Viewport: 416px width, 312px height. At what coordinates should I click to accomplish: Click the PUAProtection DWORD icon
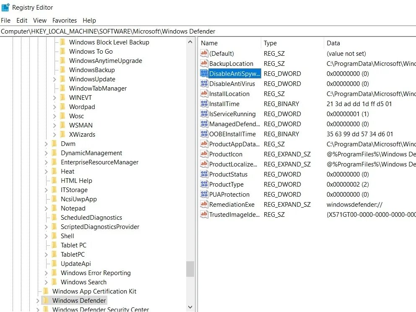coord(204,195)
